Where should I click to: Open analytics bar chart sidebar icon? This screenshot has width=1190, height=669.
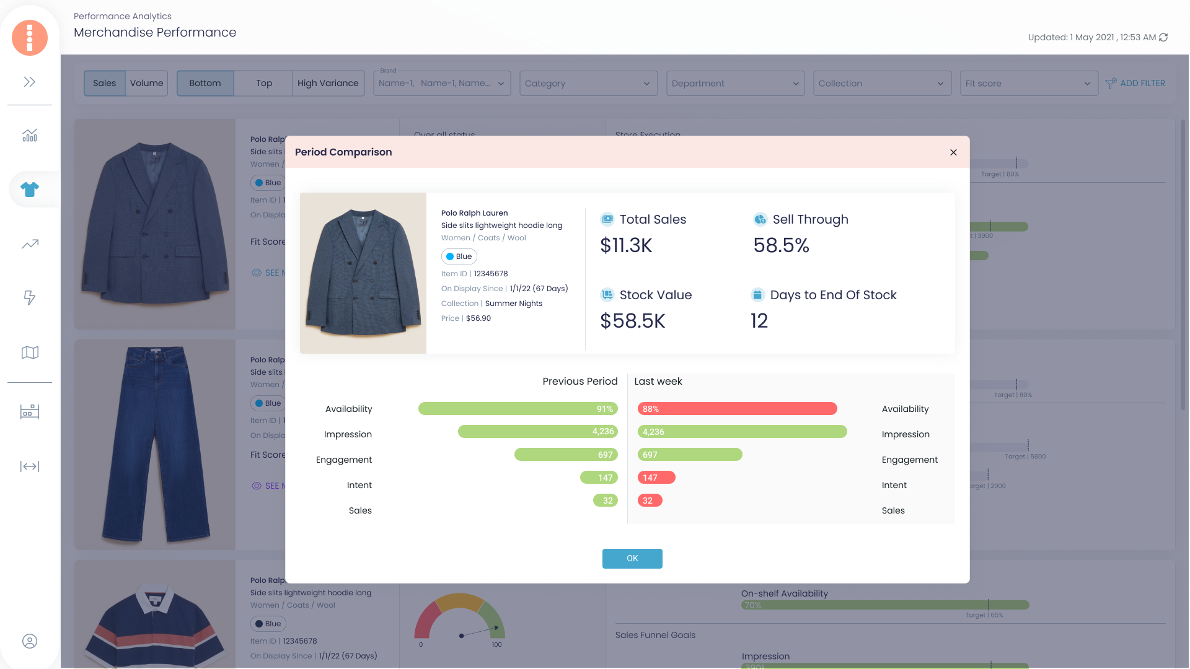(29, 135)
